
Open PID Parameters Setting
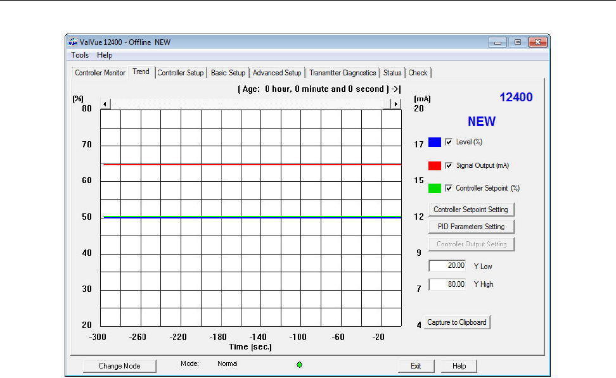click(471, 227)
